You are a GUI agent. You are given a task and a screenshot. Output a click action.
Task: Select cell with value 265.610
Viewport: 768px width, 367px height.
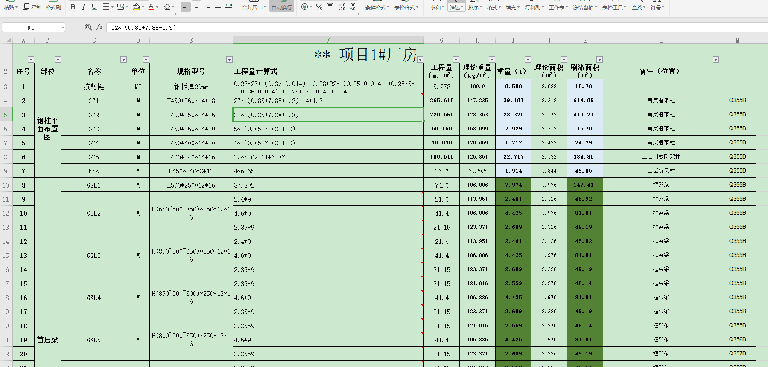pos(442,101)
